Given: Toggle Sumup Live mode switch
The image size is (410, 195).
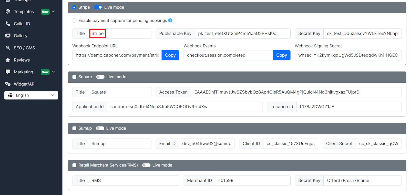Looking at the screenshot, I should 100,128.
